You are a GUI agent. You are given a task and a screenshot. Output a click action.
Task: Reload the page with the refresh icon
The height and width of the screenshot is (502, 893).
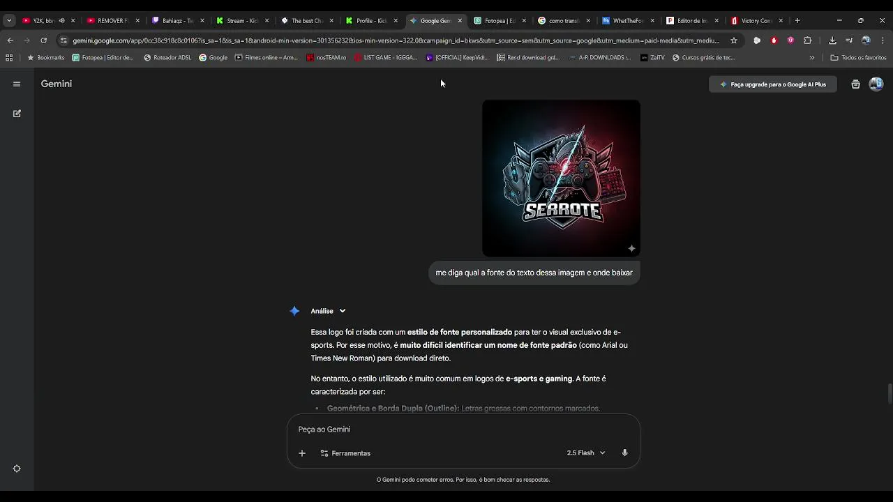coord(43,40)
